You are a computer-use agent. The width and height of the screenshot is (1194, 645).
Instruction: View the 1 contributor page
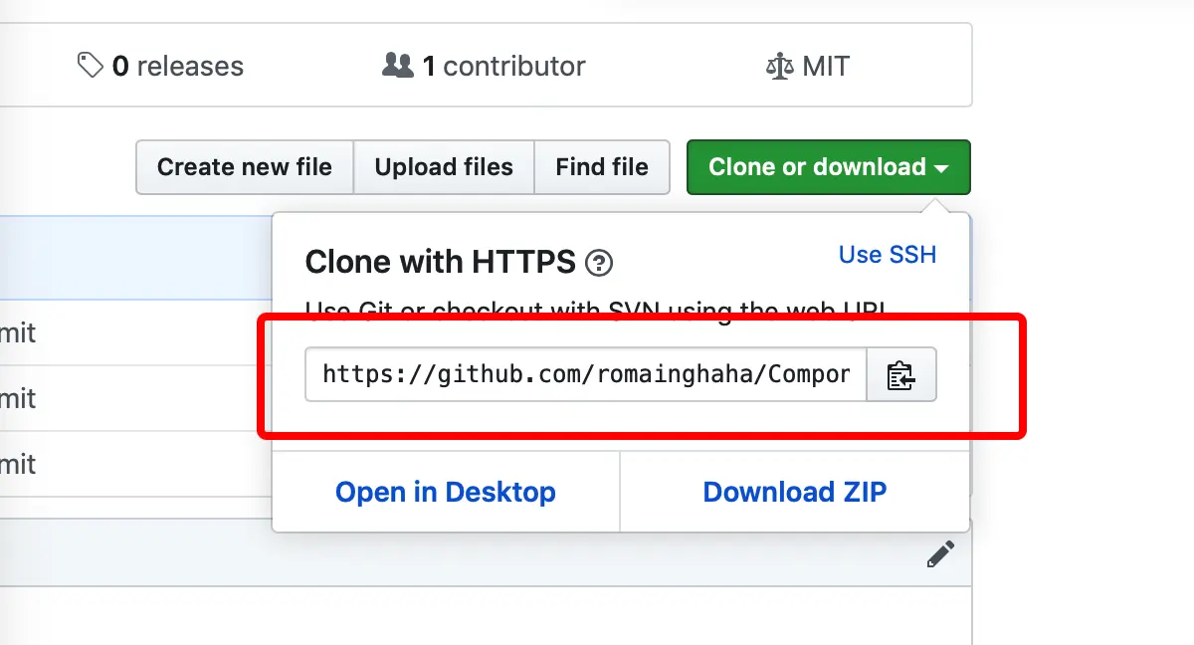point(503,67)
